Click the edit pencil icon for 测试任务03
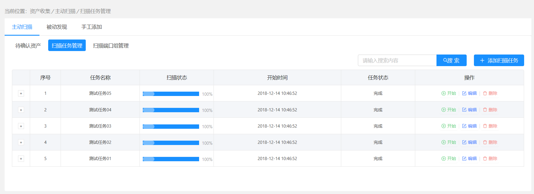This screenshot has width=534, height=194. [x=464, y=126]
